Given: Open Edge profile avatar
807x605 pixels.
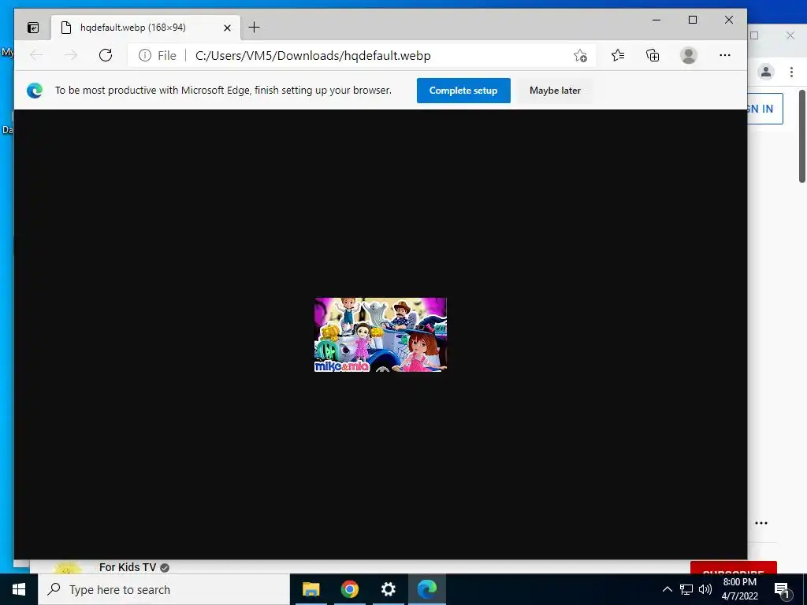Looking at the screenshot, I should pyautogui.click(x=688, y=55).
